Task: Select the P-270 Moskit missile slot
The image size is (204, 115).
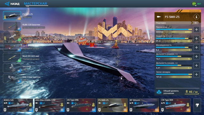Action: [x=12, y=37]
